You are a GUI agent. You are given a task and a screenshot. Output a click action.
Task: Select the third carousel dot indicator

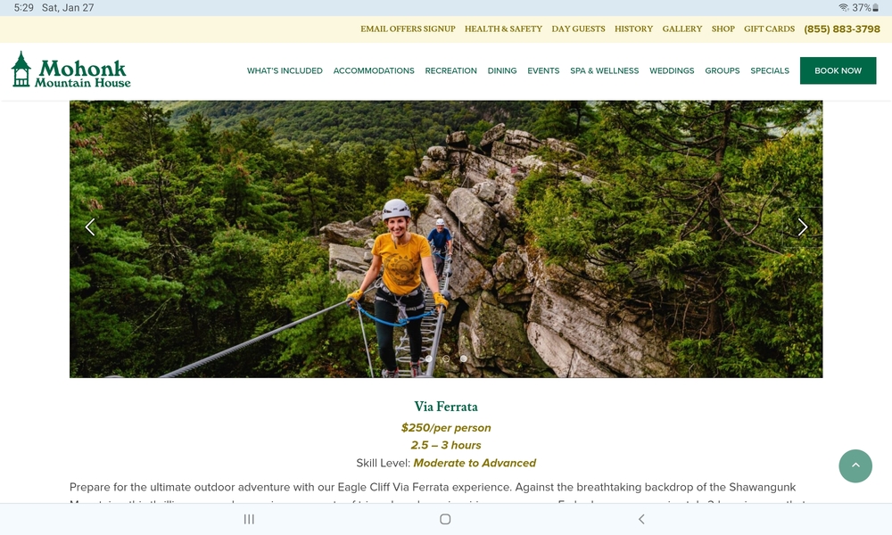click(x=464, y=358)
